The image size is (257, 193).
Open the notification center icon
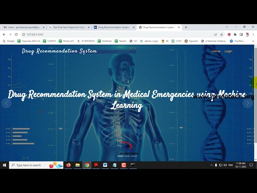tap(251, 165)
